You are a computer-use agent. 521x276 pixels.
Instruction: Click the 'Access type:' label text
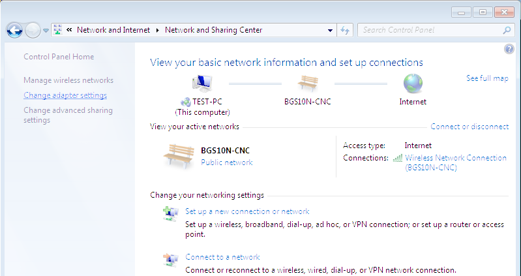[x=364, y=146]
